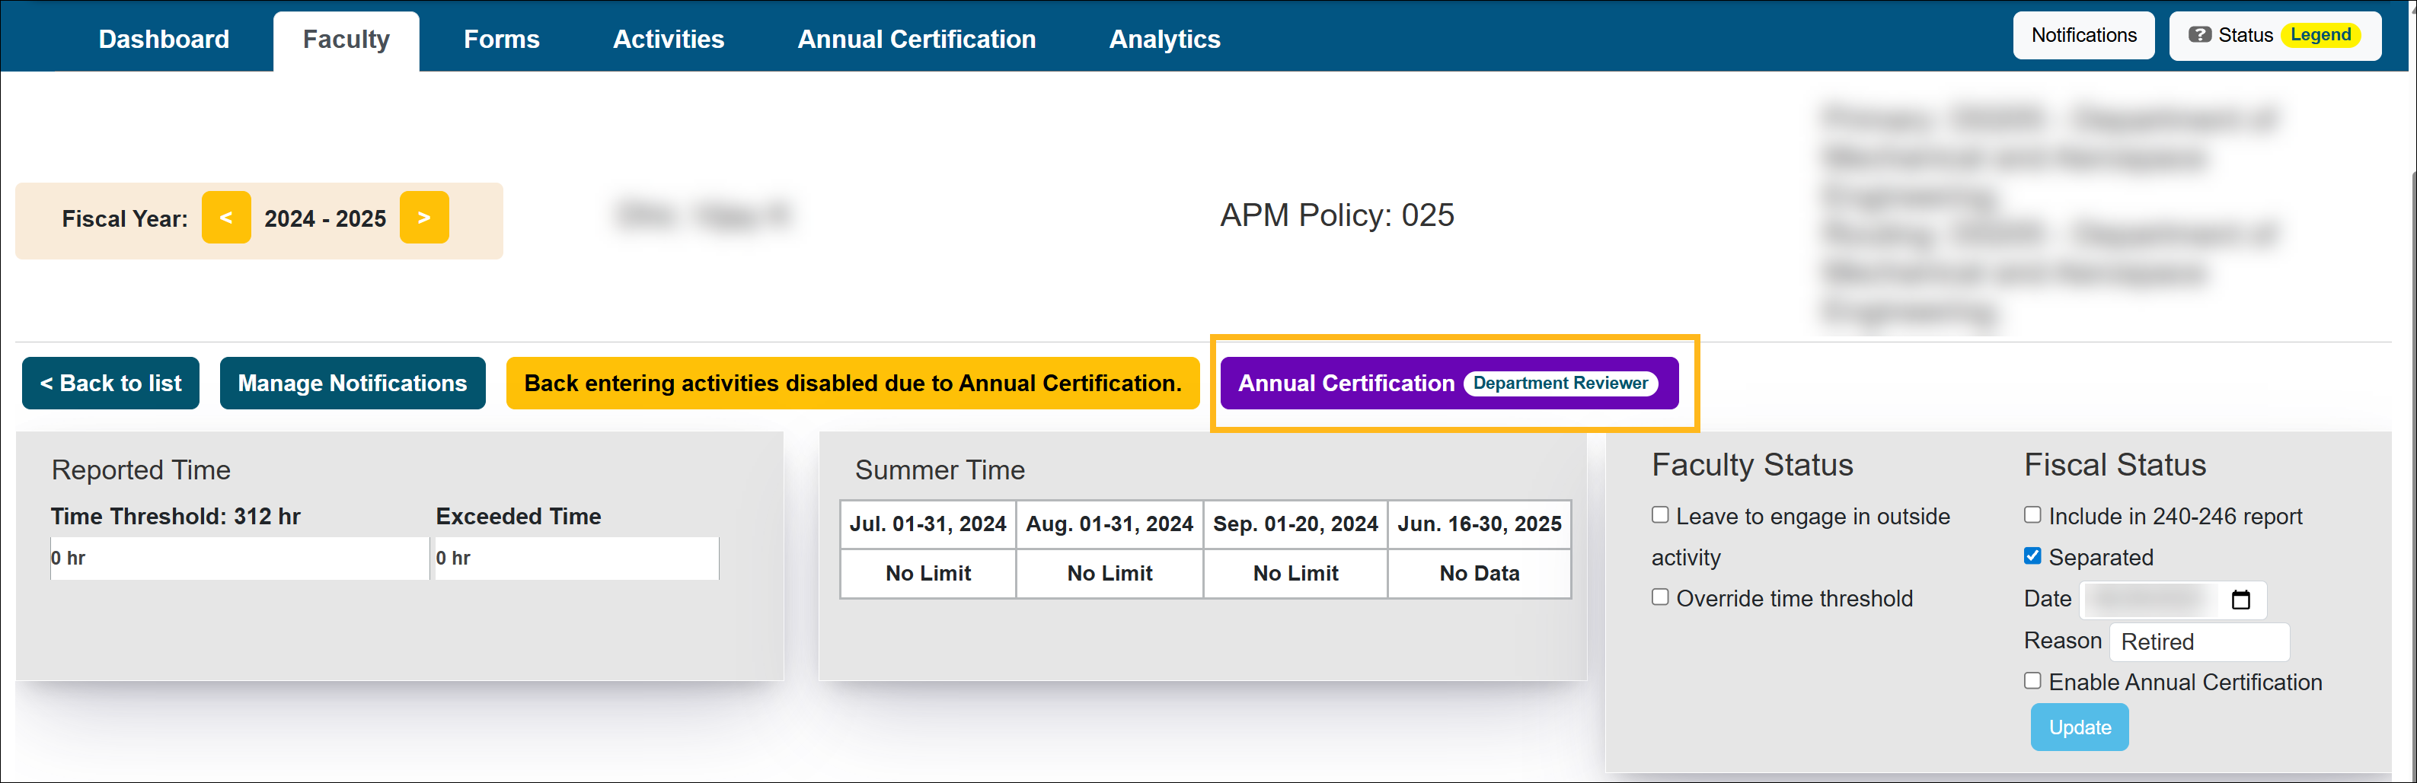Enable Override time threshold
The width and height of the screenshot is (2417, 783).
point(1660,597)
